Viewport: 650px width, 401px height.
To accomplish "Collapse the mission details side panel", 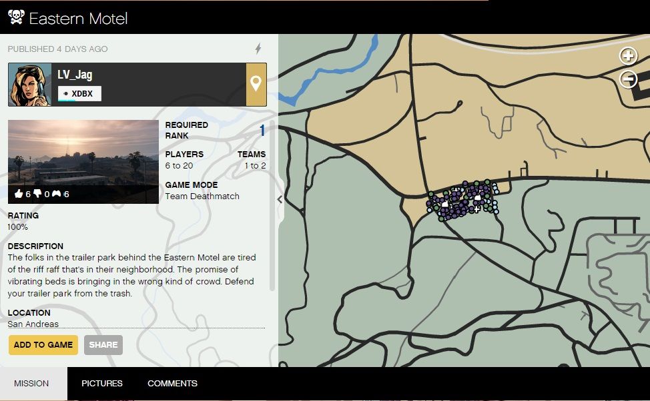I will (280, 199).
